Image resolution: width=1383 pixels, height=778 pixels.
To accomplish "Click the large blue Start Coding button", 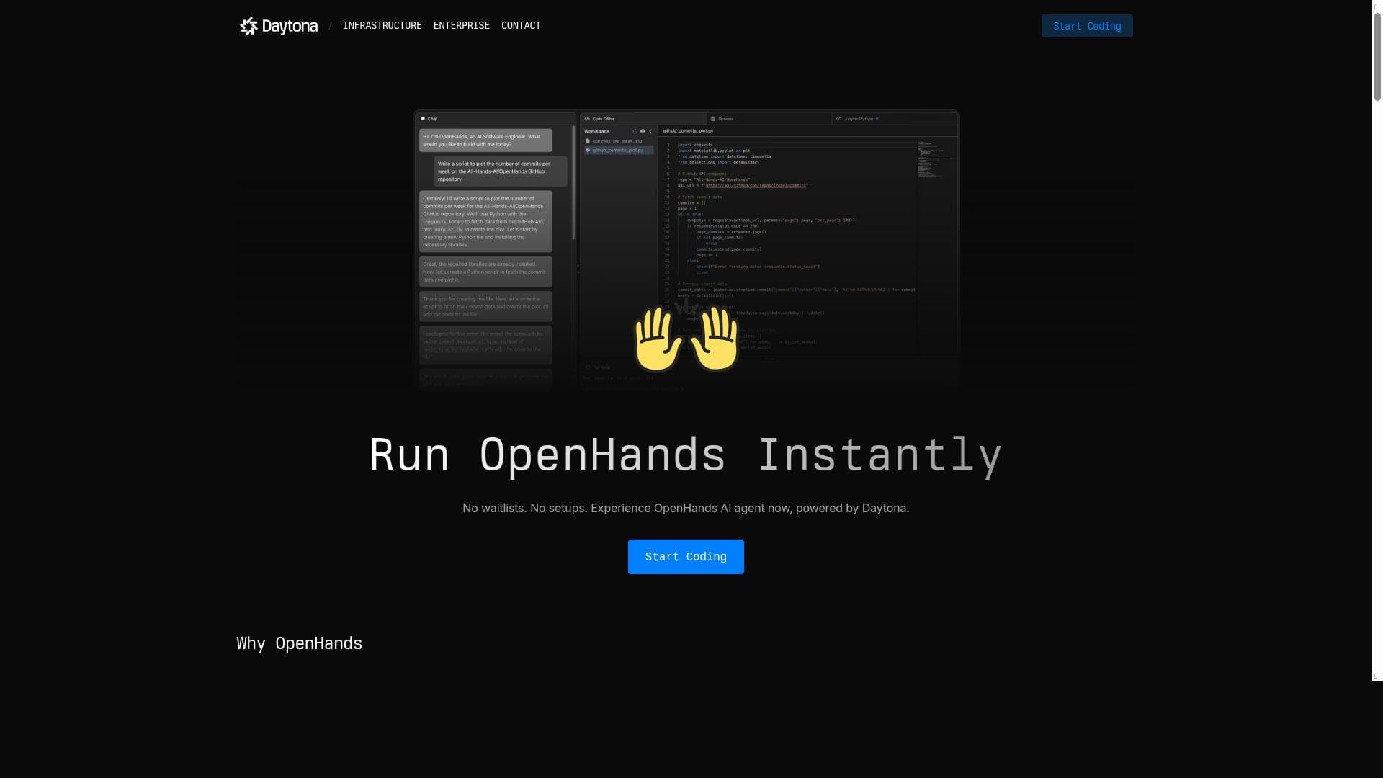I will [x=685, y=556].
